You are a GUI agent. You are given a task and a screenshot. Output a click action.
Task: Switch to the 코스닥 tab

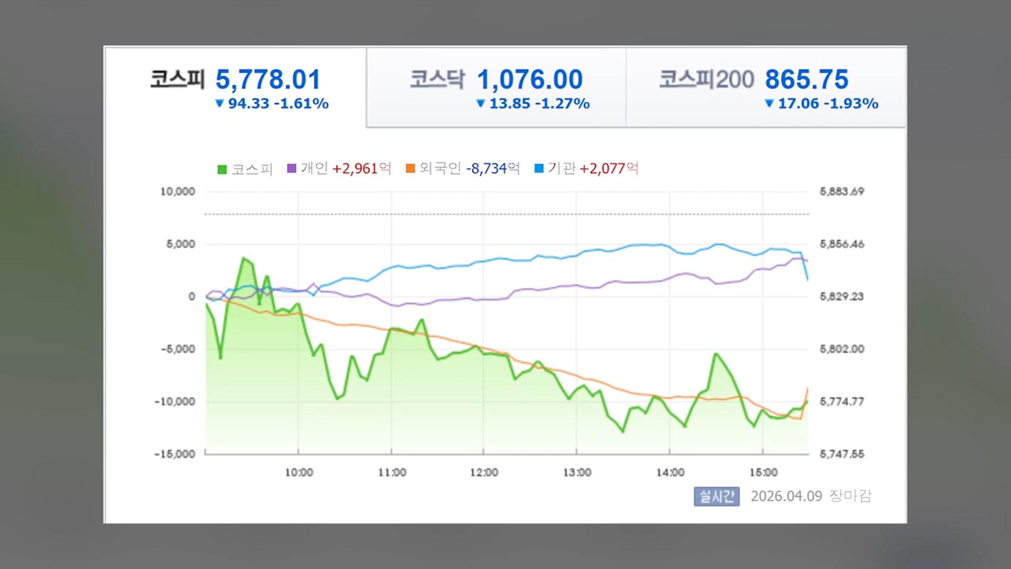tap(438, 80)
